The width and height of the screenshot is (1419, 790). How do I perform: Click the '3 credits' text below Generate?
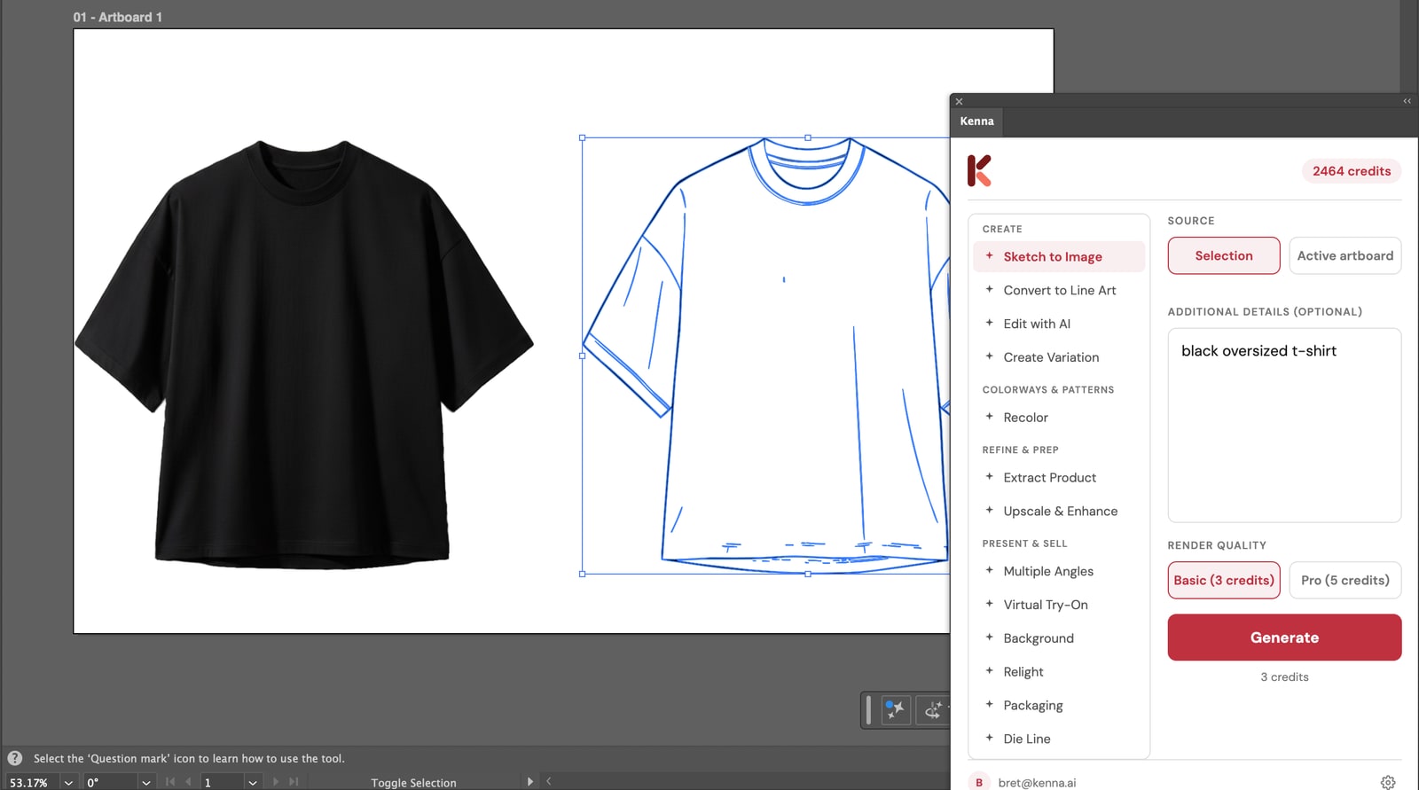click(1284, 677)
